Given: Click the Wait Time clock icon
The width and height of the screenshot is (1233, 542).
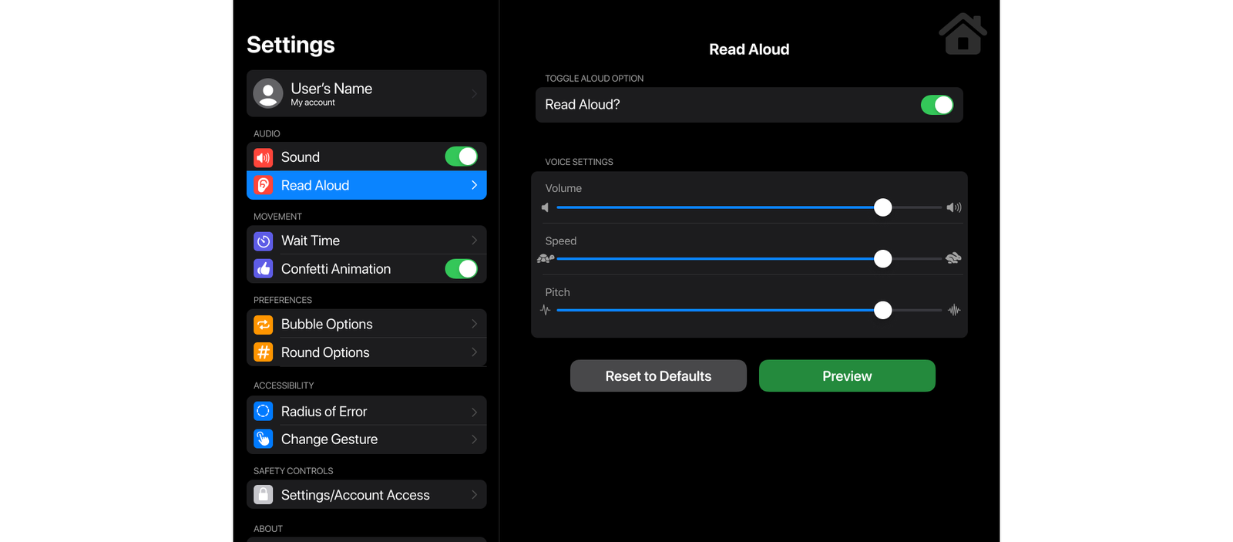Looking at the screenshot, I should 264,241.
